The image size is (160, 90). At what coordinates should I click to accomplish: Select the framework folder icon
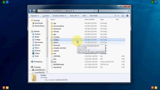52,29
